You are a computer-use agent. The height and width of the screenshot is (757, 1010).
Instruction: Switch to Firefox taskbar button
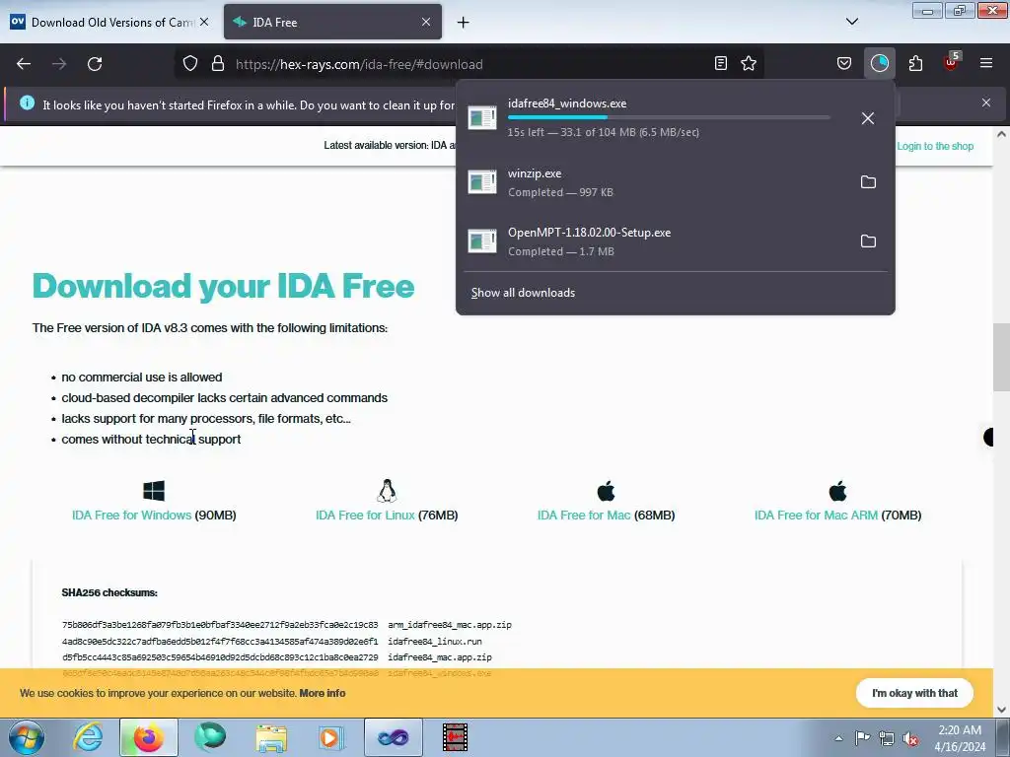tap(148, 737)
